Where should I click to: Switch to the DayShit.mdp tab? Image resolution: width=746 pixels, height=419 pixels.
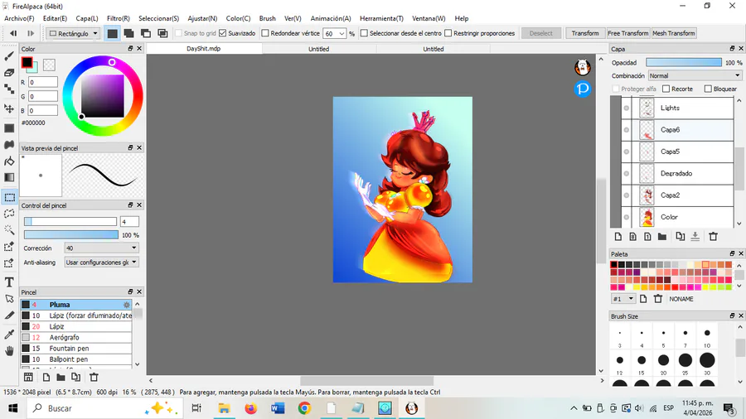(x=204, y=49)
